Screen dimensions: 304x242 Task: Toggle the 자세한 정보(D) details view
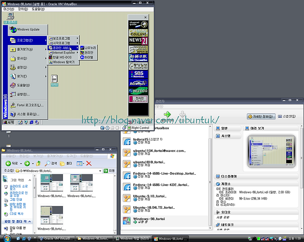tap(261, 116)
